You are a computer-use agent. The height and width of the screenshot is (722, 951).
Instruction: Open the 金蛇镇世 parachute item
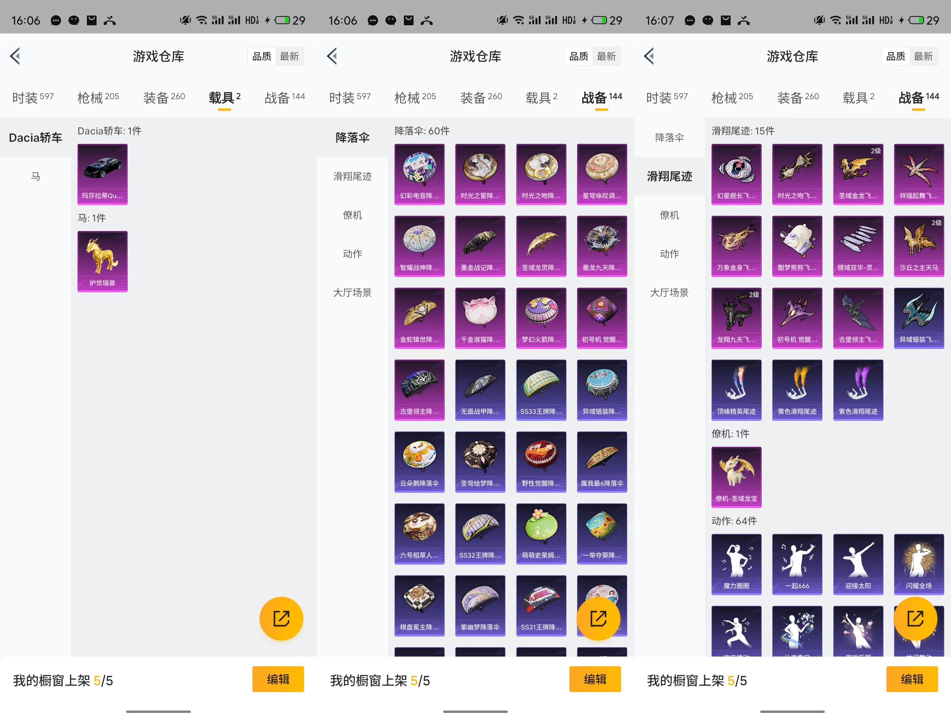(419, 318)
